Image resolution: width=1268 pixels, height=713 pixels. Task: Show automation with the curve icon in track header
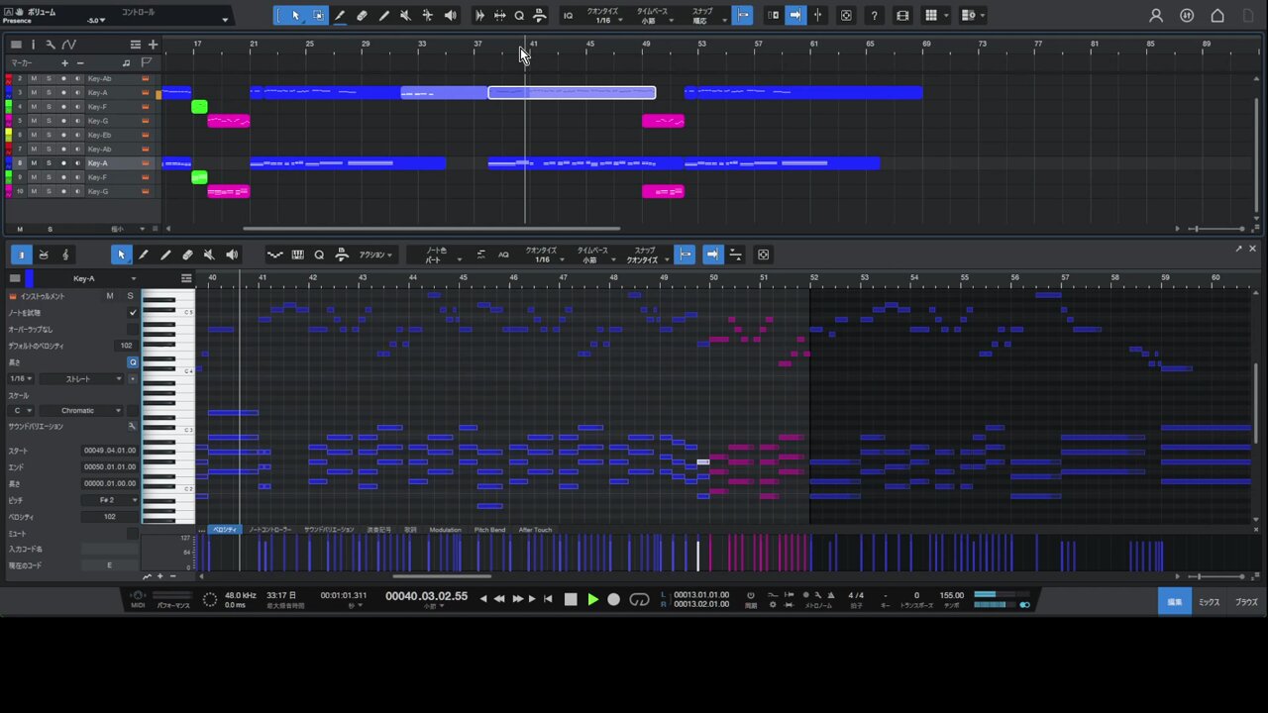[69, 45]
